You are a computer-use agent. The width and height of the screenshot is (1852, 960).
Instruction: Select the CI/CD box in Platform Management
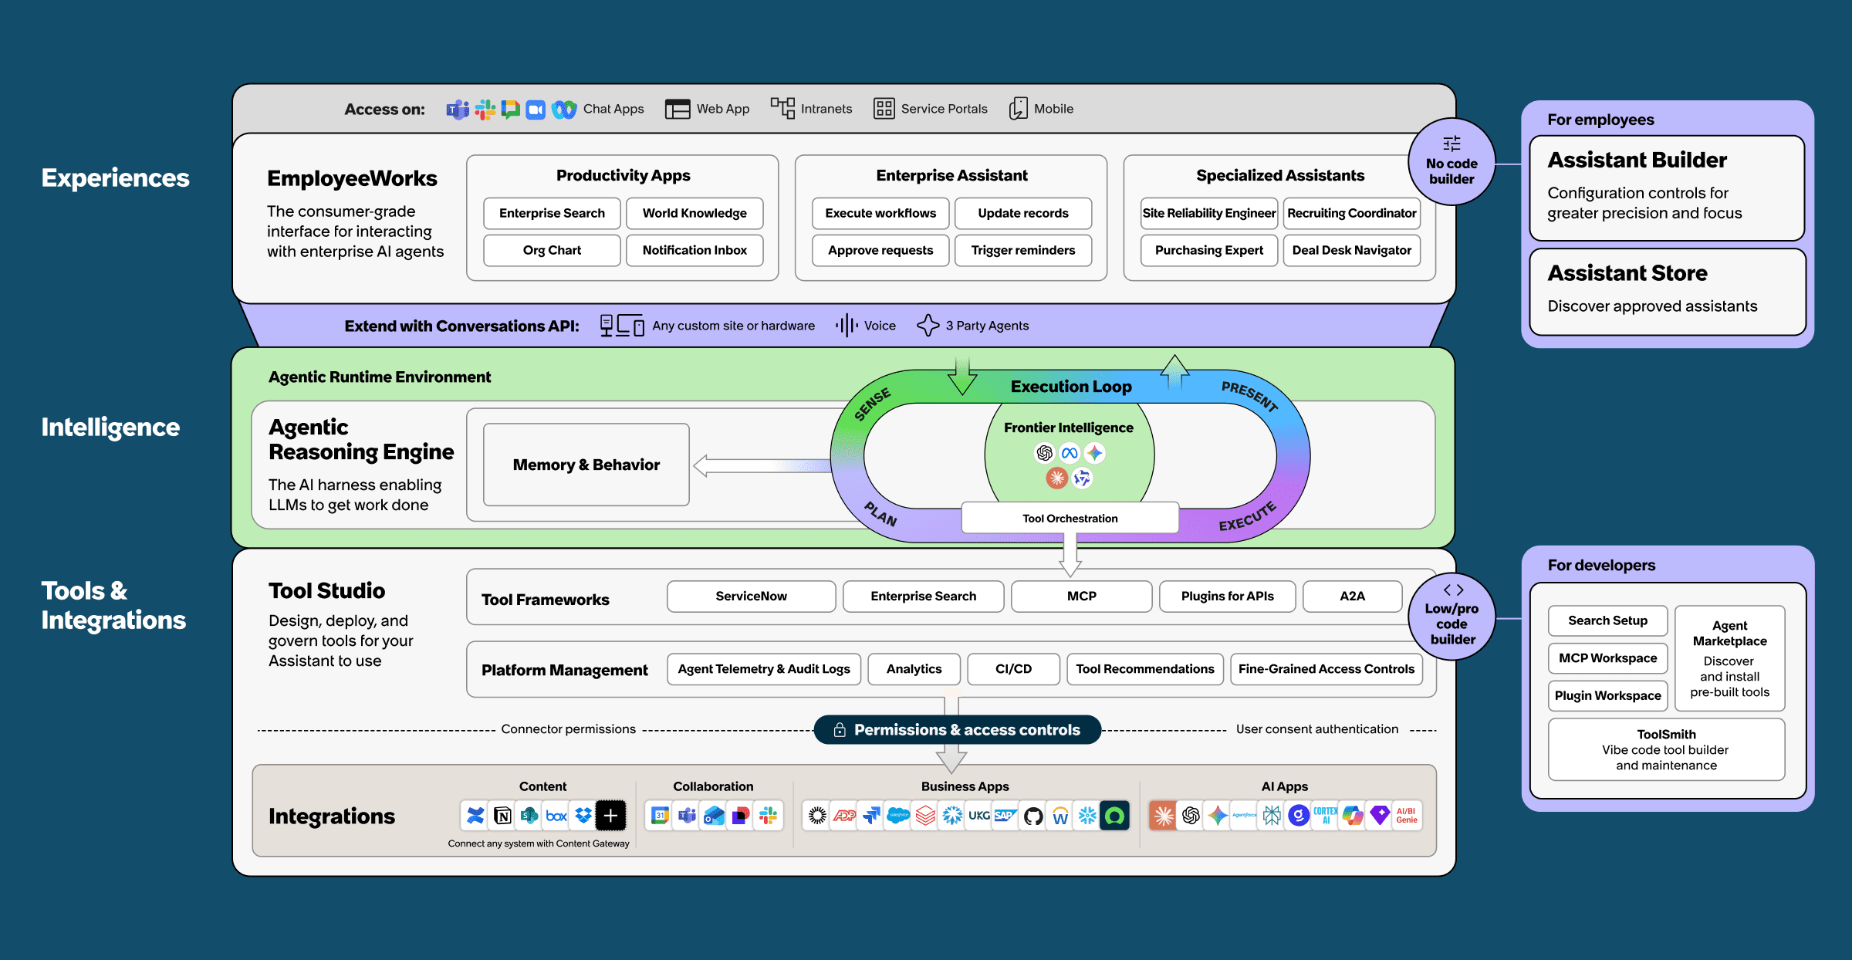coord(1013,668)
